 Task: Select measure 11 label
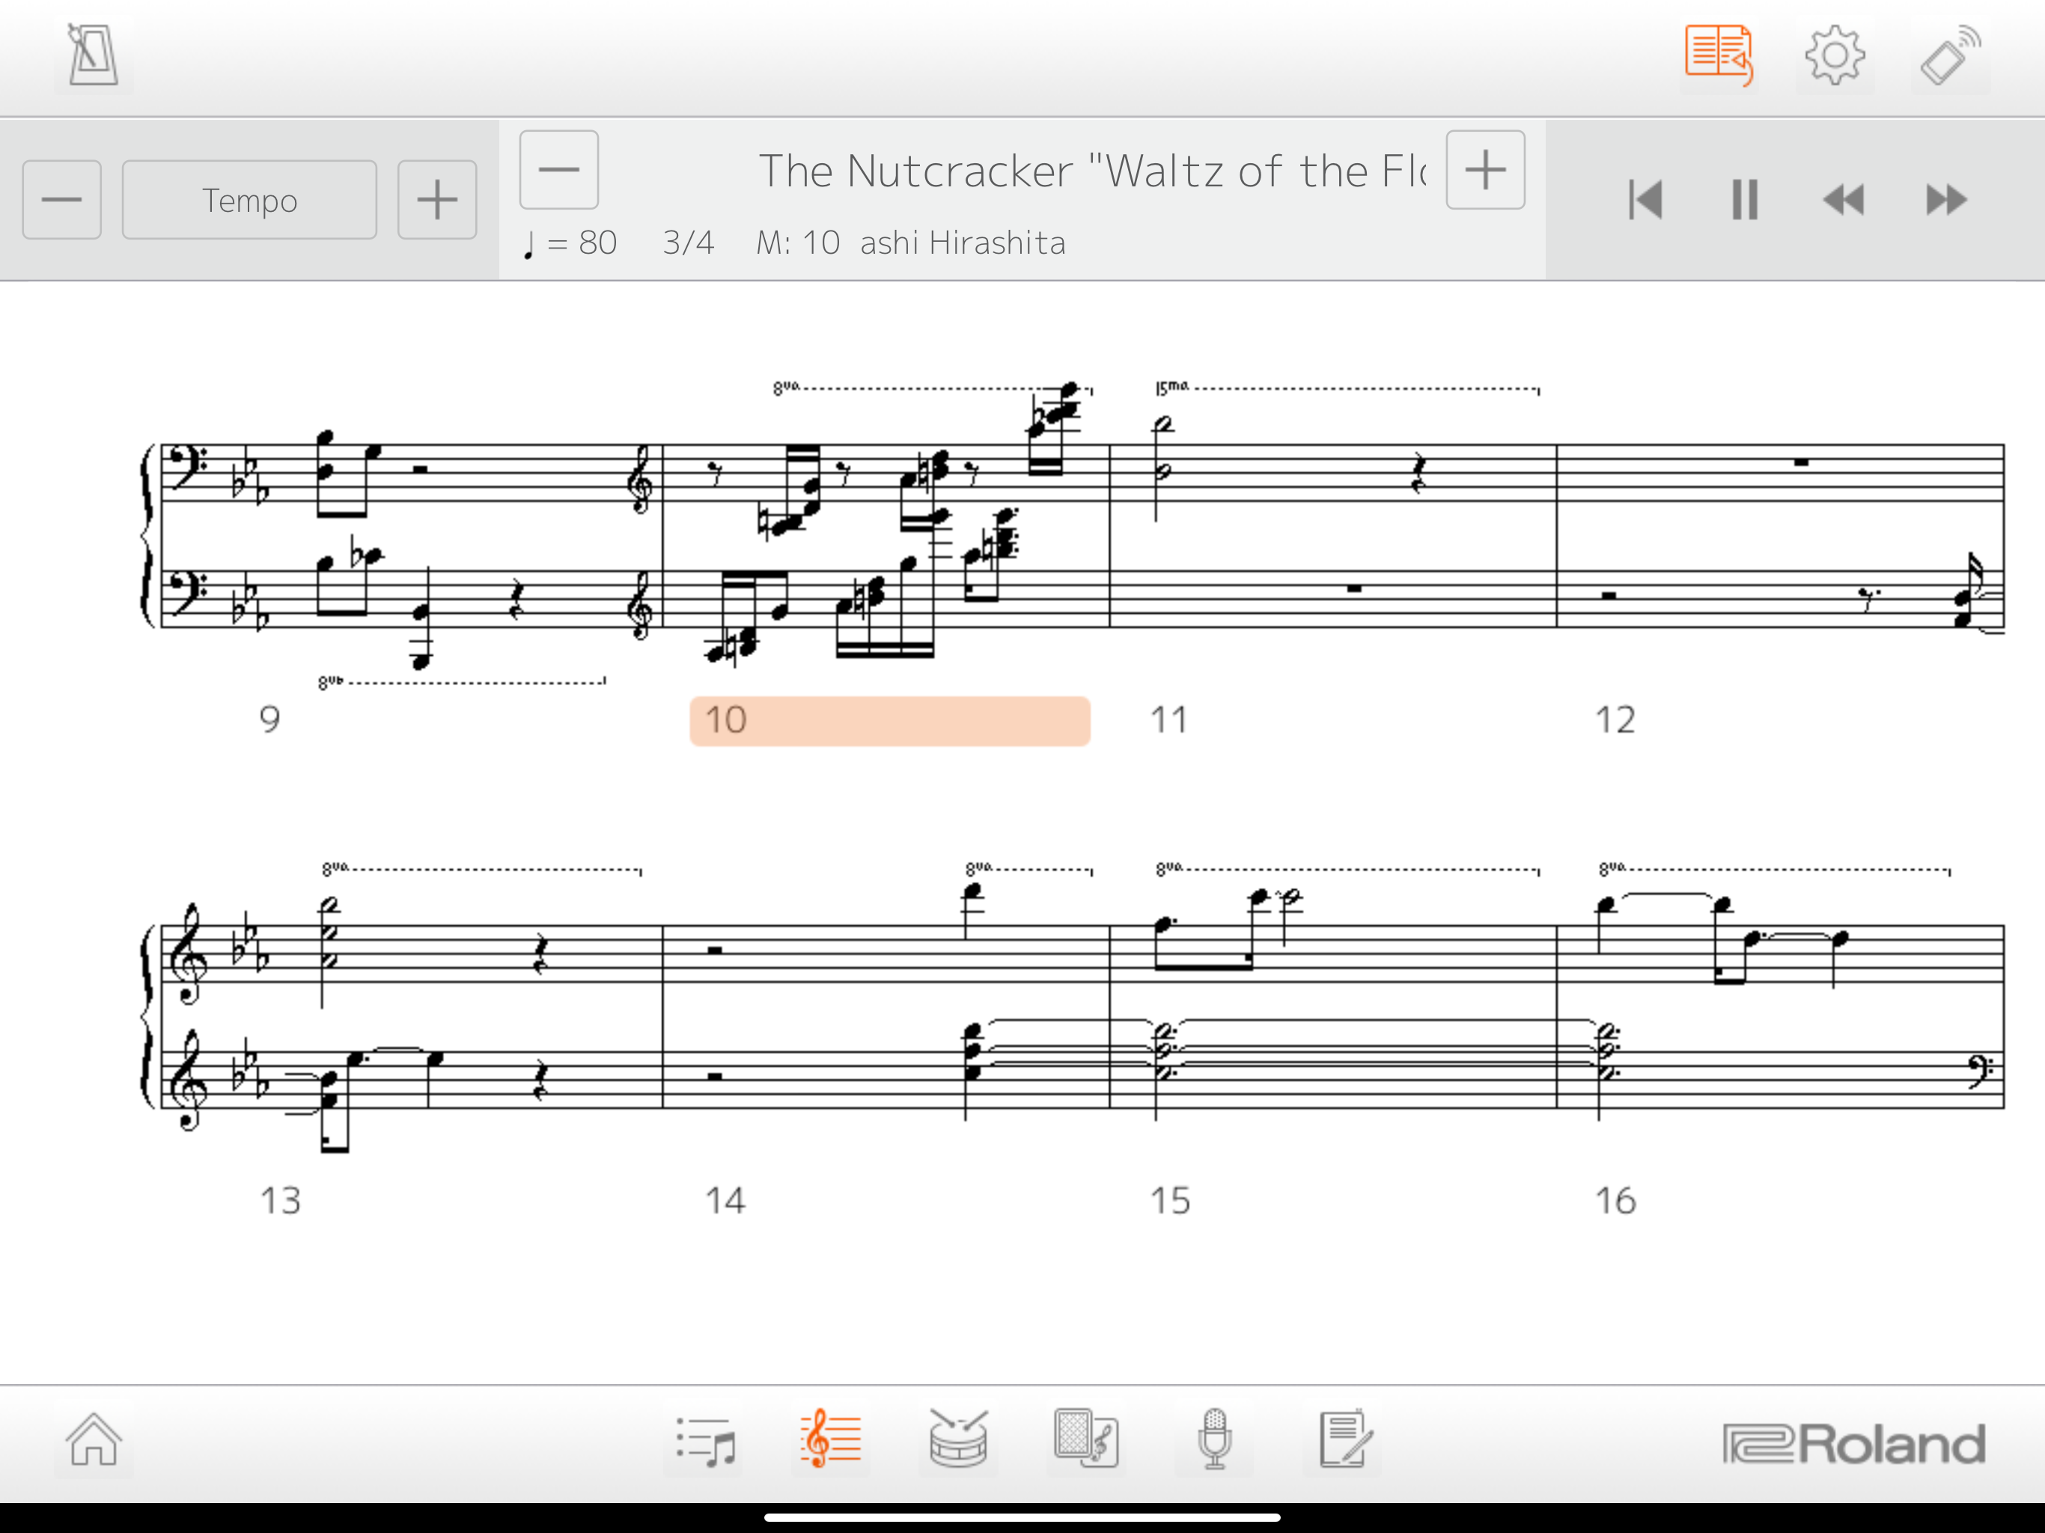[1168, 719]
